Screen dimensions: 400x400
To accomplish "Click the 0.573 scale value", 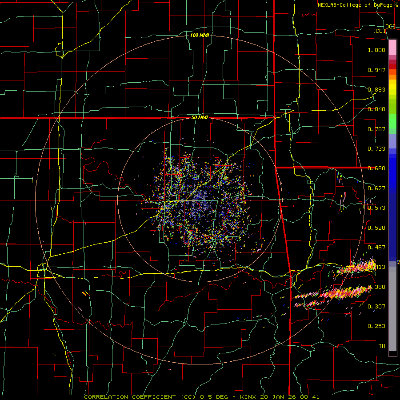I will click(x=376, y=208).
